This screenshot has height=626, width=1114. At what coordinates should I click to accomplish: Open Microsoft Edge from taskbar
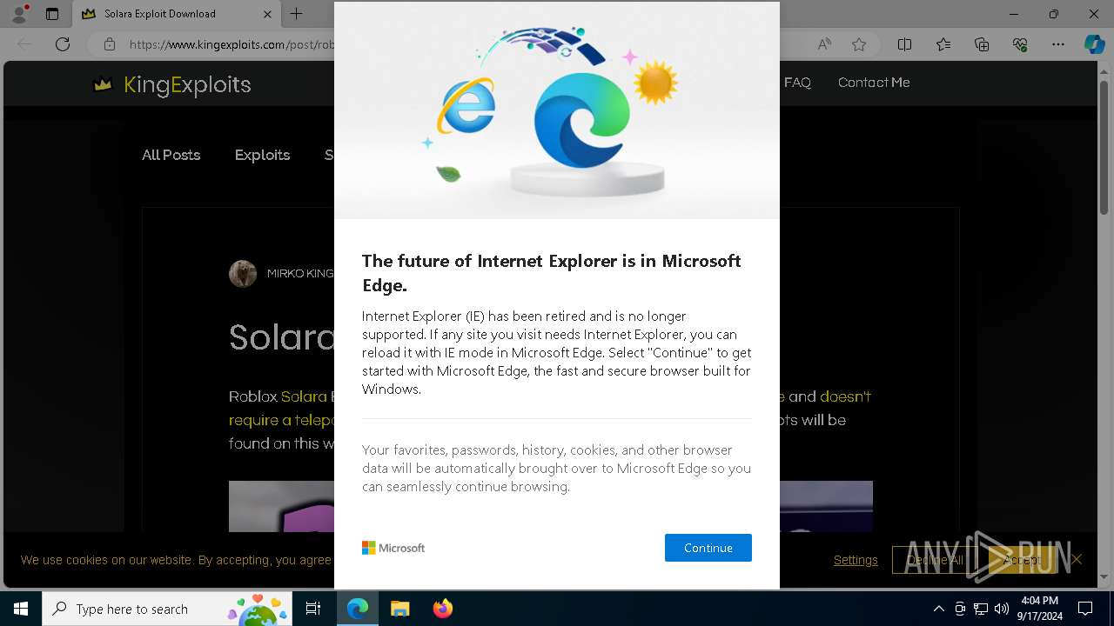(x=358, y=609)
